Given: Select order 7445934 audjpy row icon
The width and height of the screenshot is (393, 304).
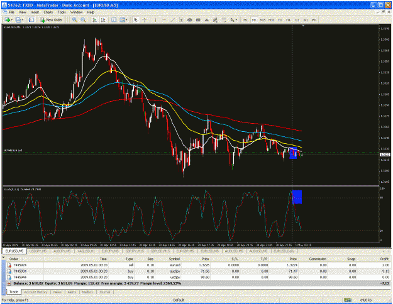Looking at the screenshot, I should tap(9, 271).
